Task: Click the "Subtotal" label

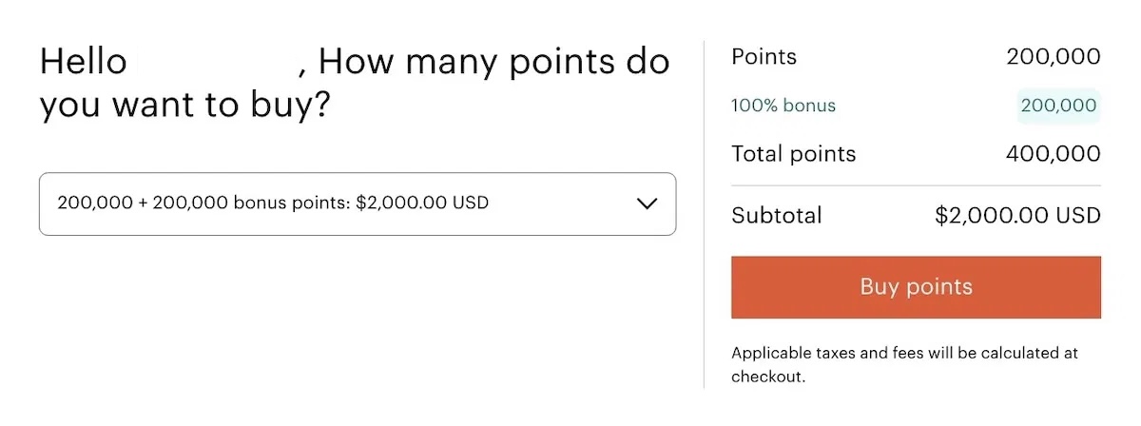Action: (x=776, y=216)
